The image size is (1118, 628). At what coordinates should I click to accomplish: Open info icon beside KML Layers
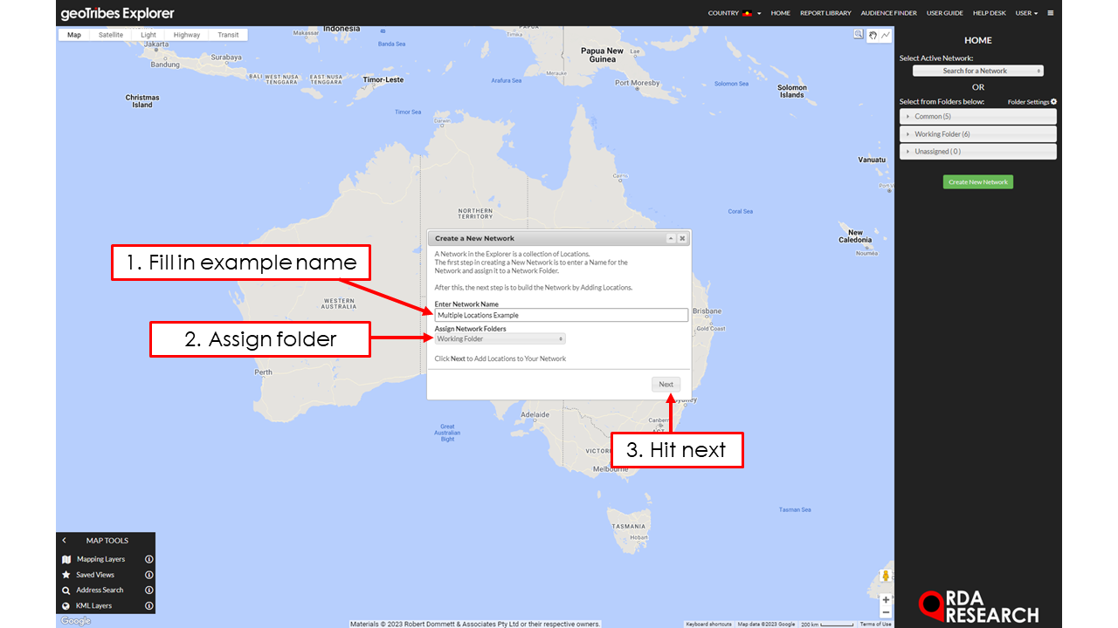click(149, 605)
